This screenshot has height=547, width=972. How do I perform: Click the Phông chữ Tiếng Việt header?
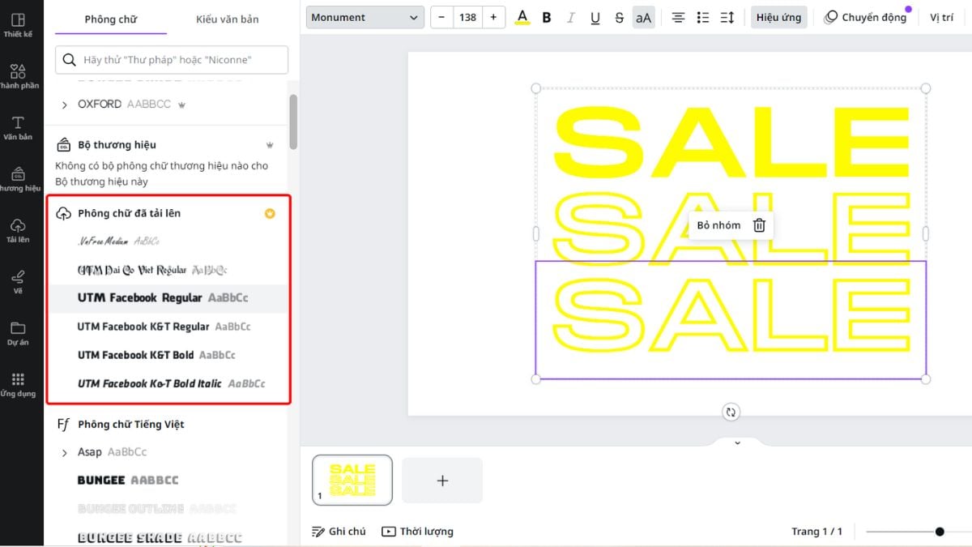click(x=131, y=424)
